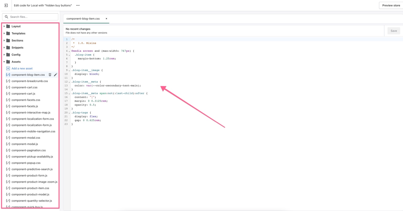This screenshot has height=211, width=403.
Task: Click the exit editor back icon
Action: click(6, 5)
